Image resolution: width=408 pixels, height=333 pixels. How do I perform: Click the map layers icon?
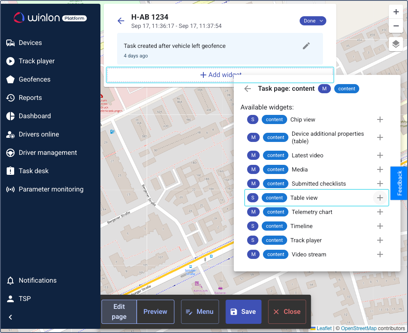[x=395, y=44]
